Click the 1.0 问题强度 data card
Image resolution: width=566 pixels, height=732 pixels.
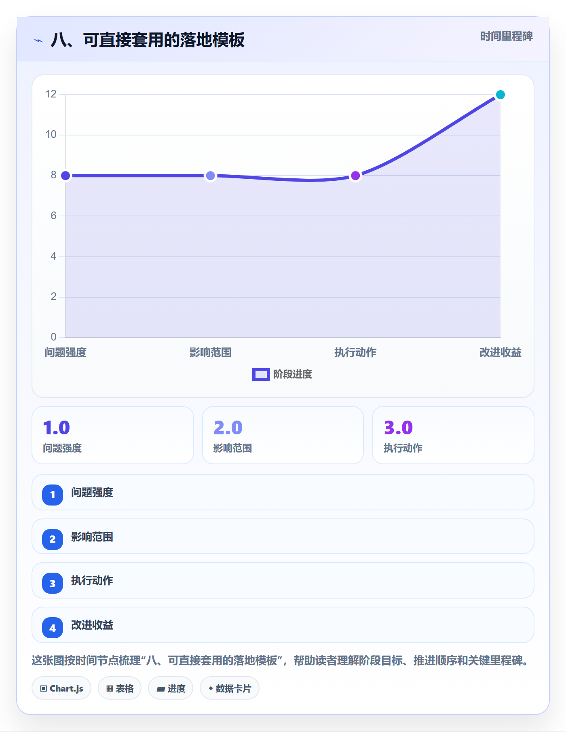(113, 435)
